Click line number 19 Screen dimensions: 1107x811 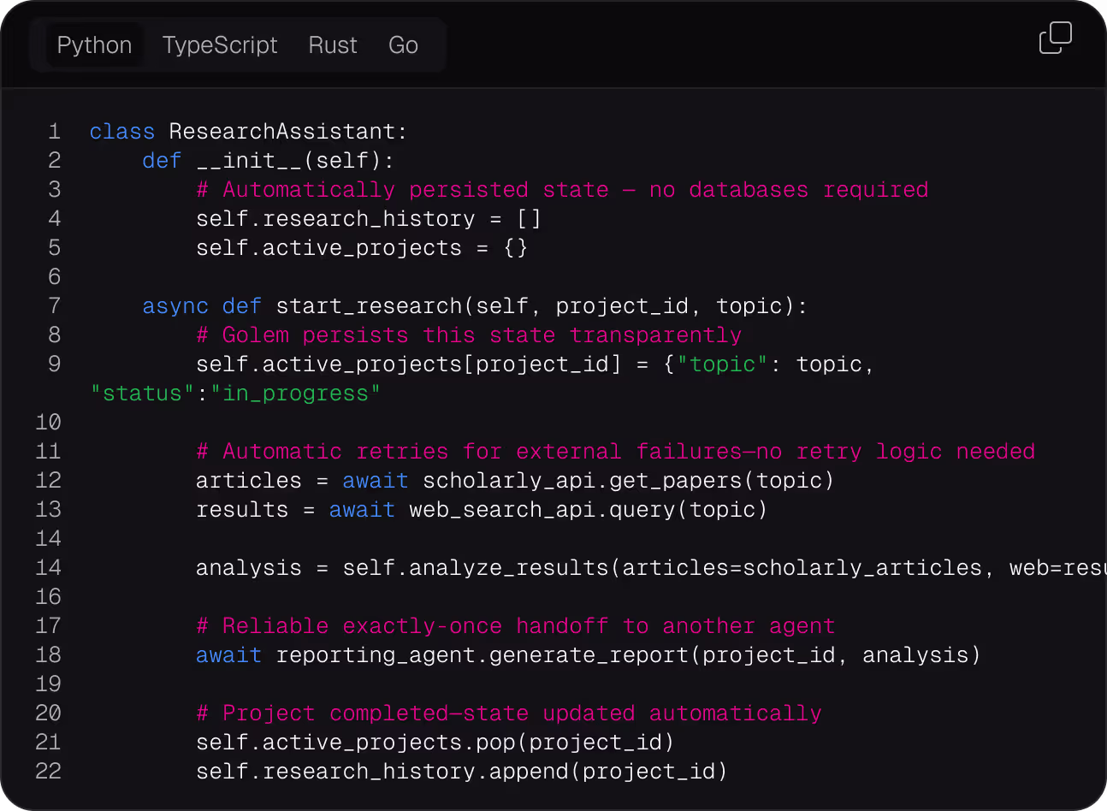(49, 684)
